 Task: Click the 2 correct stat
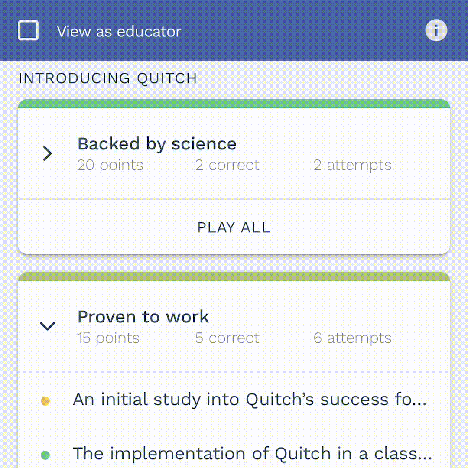[227, 165]
